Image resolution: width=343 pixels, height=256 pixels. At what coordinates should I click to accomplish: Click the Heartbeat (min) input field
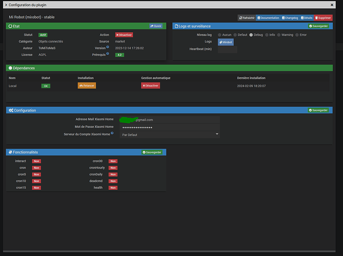pyautogui.click(x=227, y=49)
